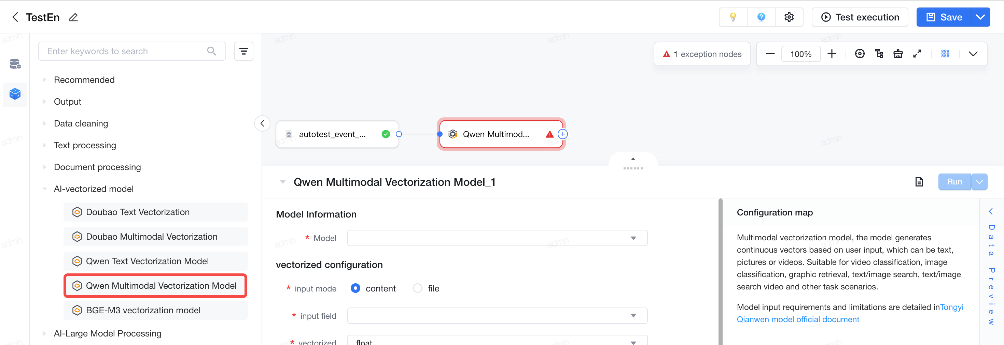Click the document log icon near Run
The width and height of the screenshot is (1004, 345).
919,182
